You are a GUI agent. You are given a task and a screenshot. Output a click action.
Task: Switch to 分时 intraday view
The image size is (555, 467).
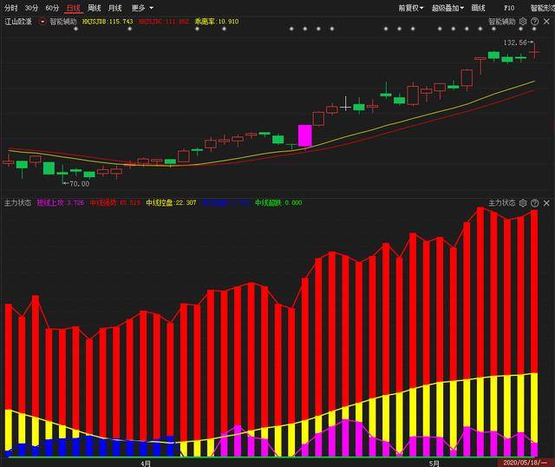(10, 7)
